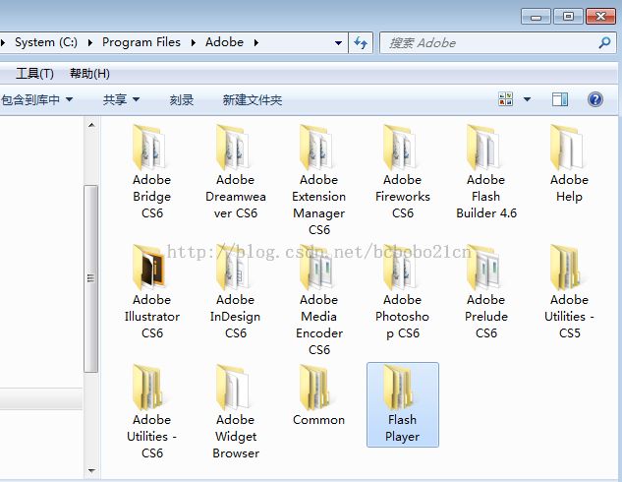Open help with the blue question mark icon
Screen dimensions: 622x482
[x=595, y=99]
